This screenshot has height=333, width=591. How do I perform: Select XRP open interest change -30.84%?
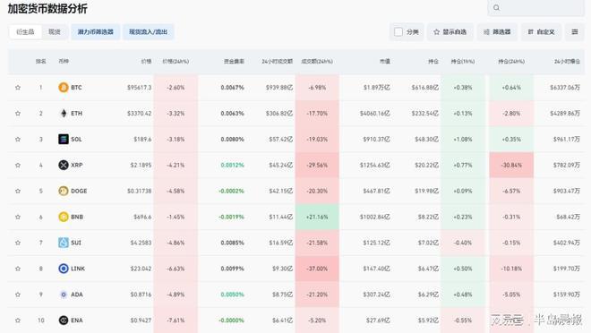[511, 165]
